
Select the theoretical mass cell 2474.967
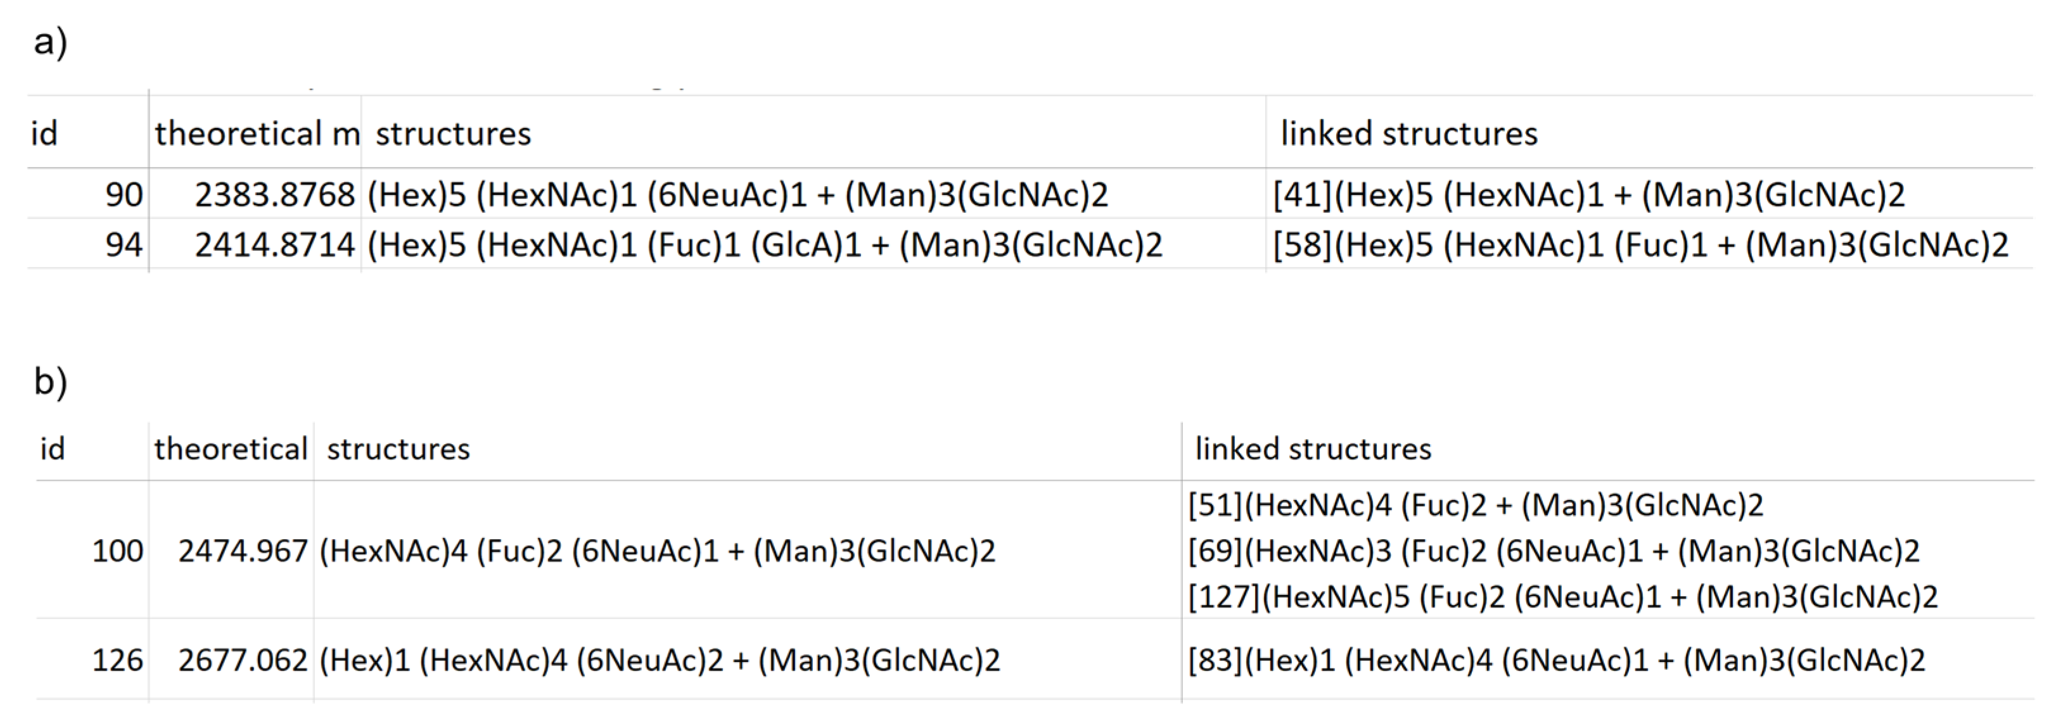(243, 551)
